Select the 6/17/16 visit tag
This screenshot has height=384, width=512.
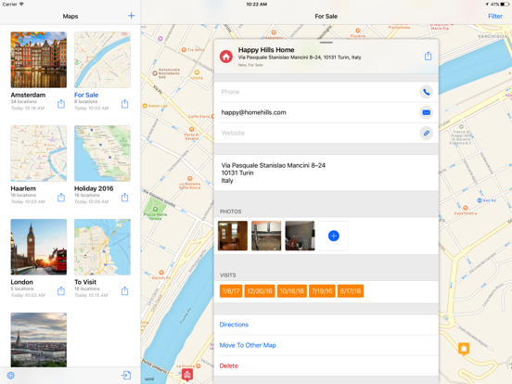351,291
